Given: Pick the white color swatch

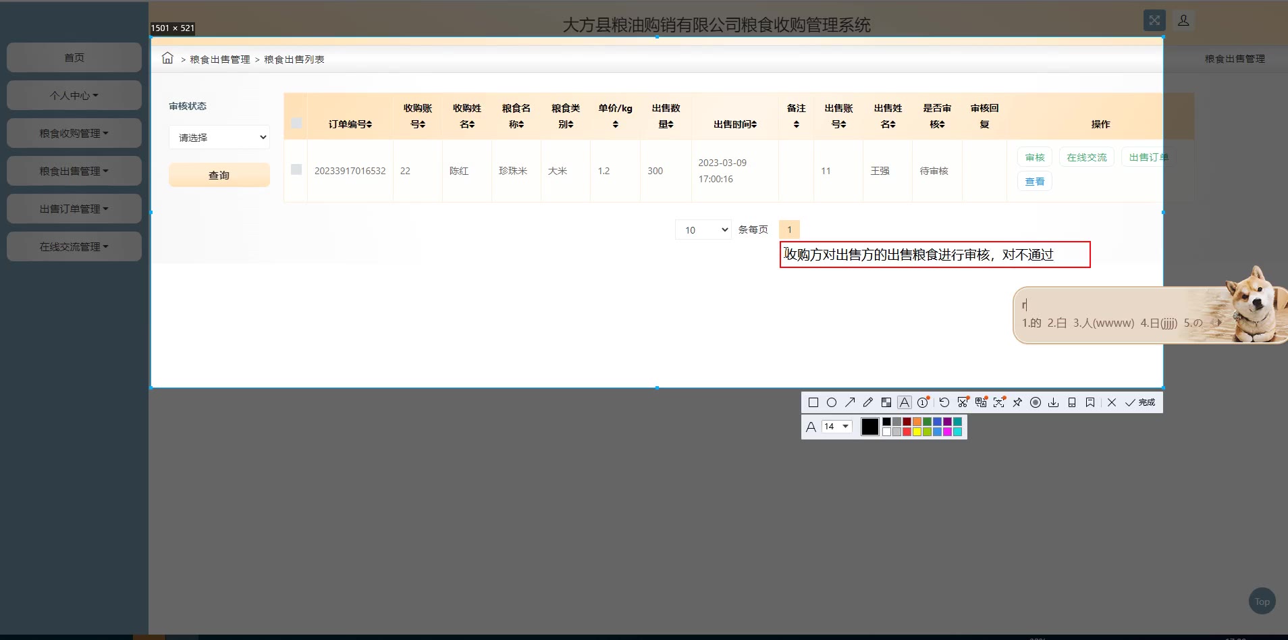Looking at the screenshot, I should [x=886, y=432].
